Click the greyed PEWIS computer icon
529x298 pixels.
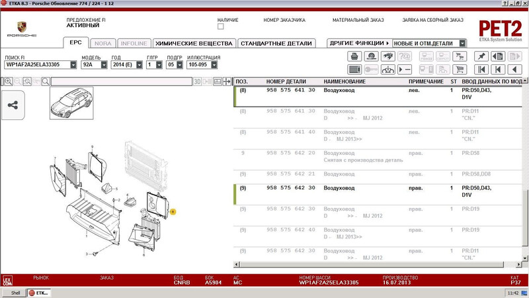click(426, 56)
